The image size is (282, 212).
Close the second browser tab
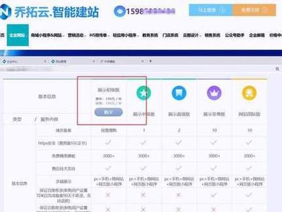[x=94, y=61]
